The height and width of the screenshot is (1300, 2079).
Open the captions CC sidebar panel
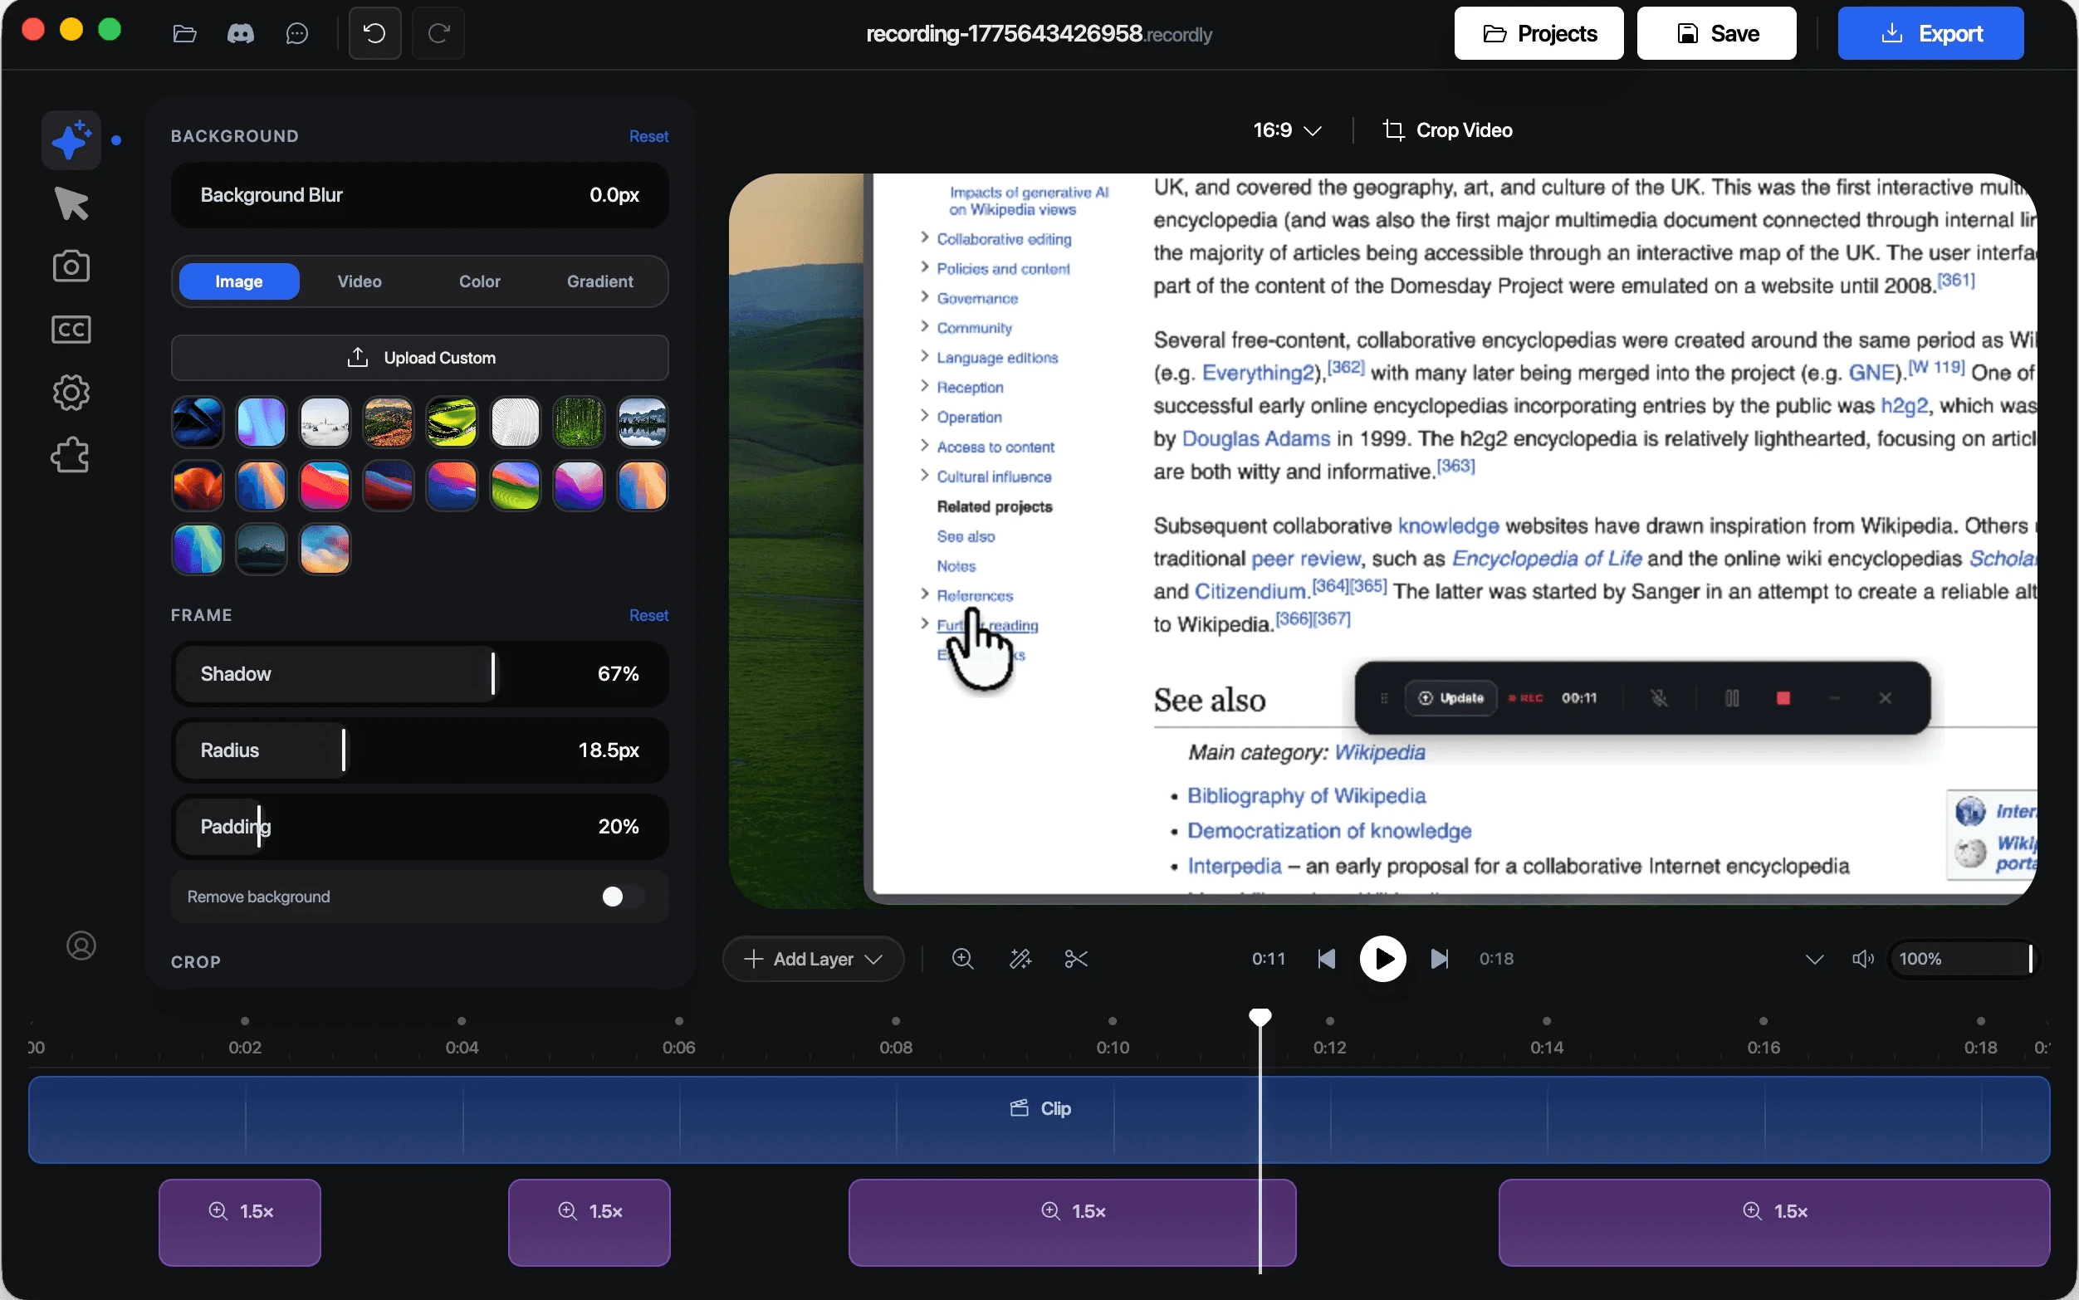(x=71, y=330)
